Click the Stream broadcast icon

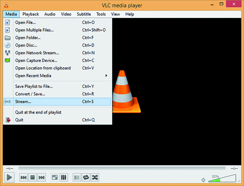pyautogui.click(x=7, y=102)
